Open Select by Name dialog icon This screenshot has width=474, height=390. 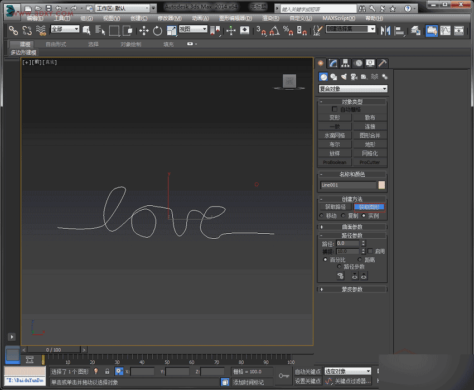(99, 32)
